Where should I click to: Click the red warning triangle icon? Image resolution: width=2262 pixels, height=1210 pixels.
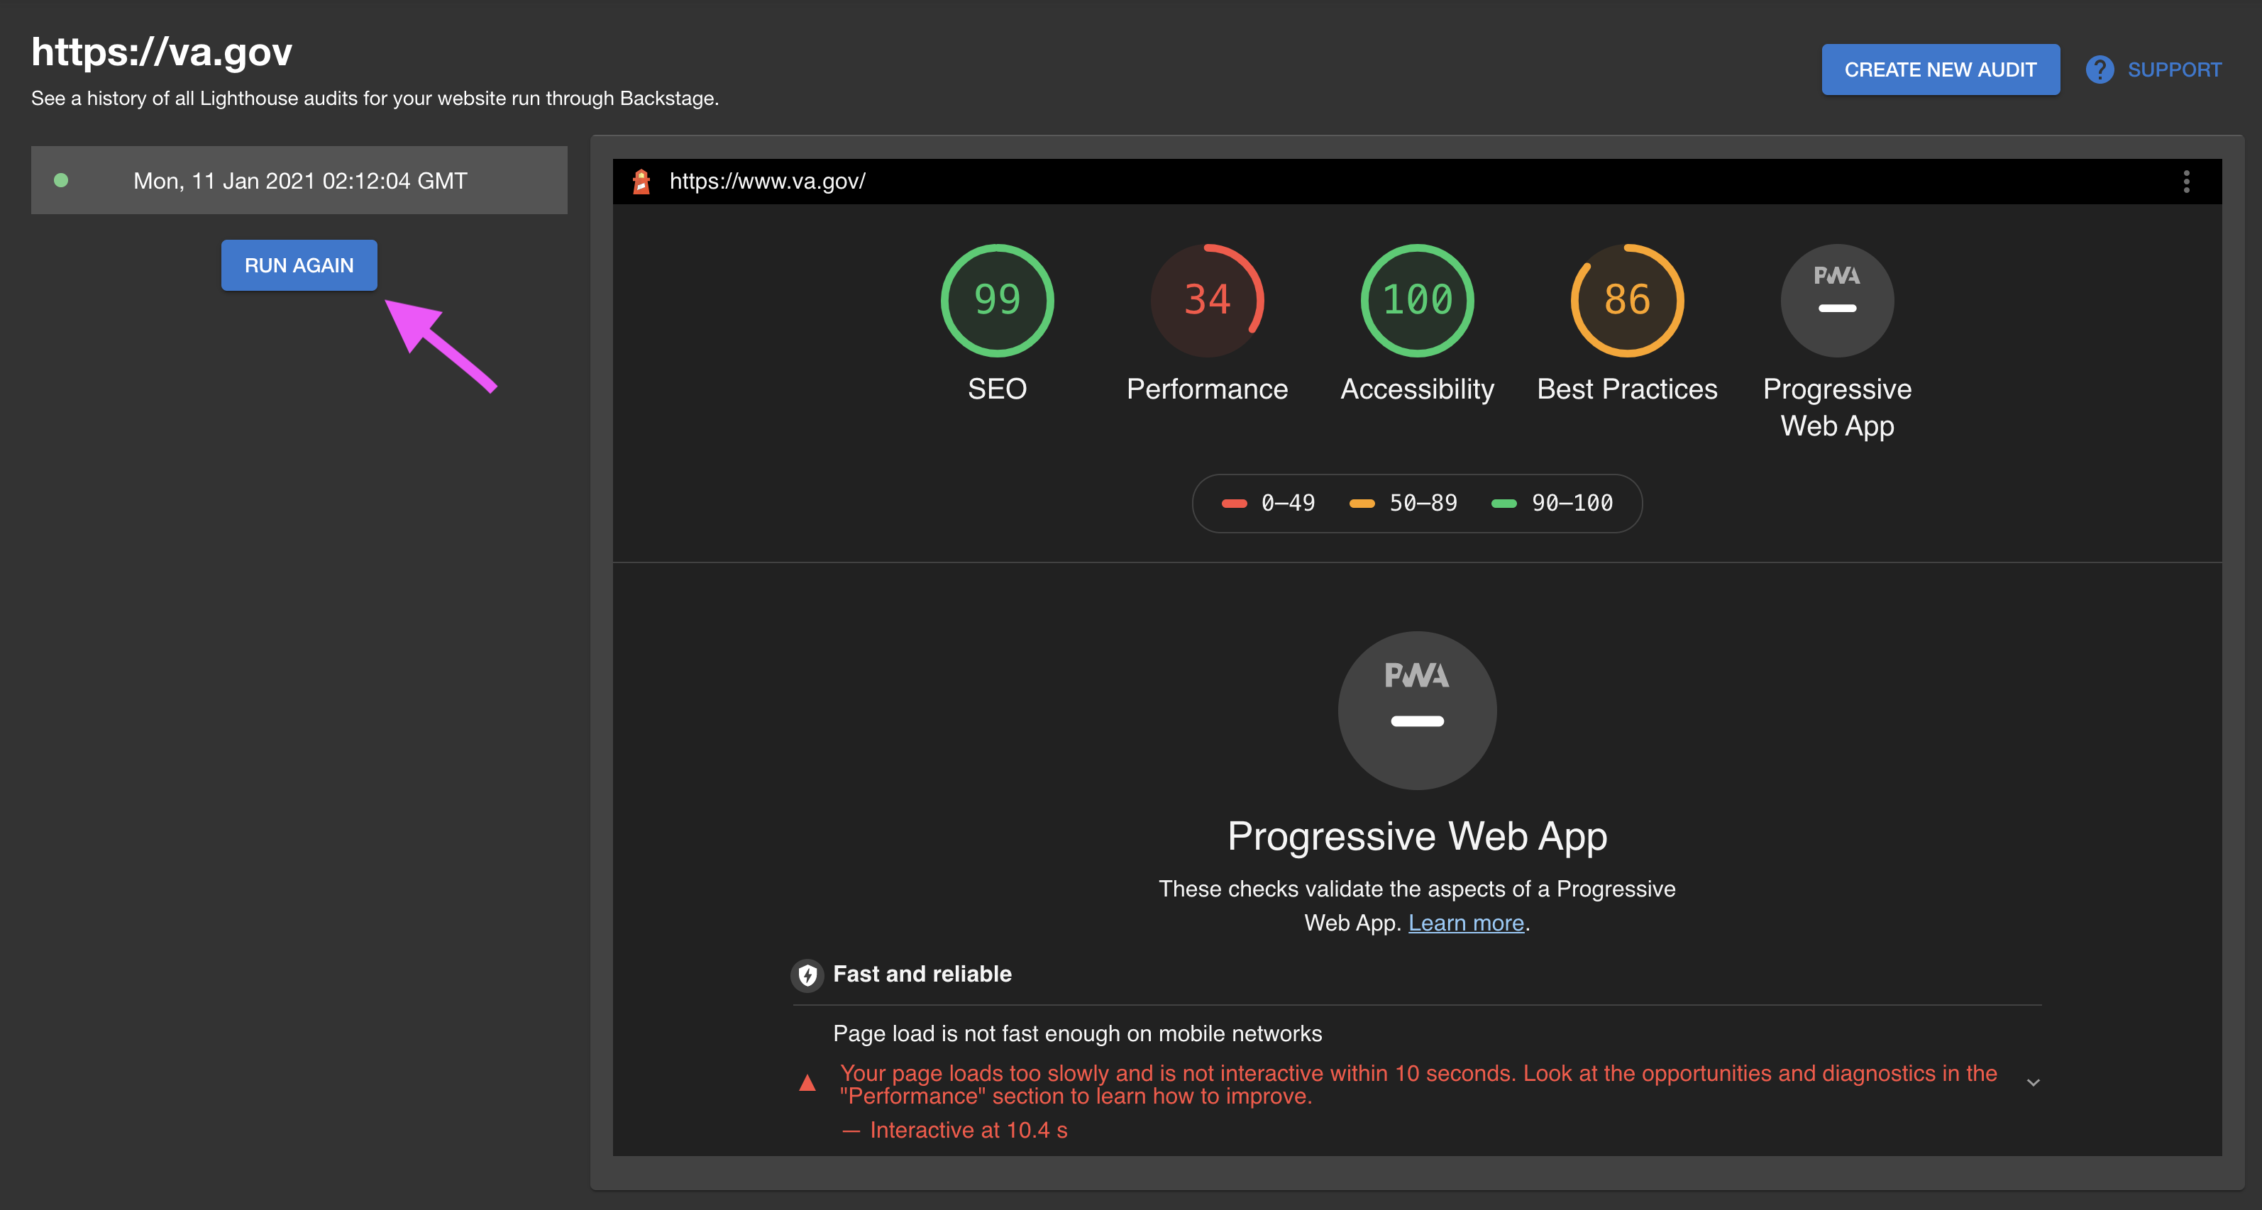[x=807, y=1082]
